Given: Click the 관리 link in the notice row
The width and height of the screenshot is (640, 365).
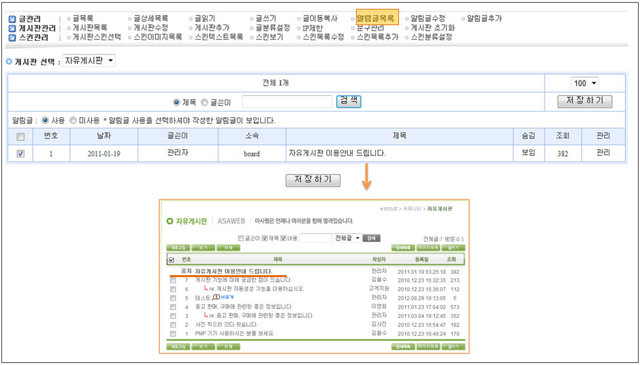Looking at the screenshot, I should (604, 153).
